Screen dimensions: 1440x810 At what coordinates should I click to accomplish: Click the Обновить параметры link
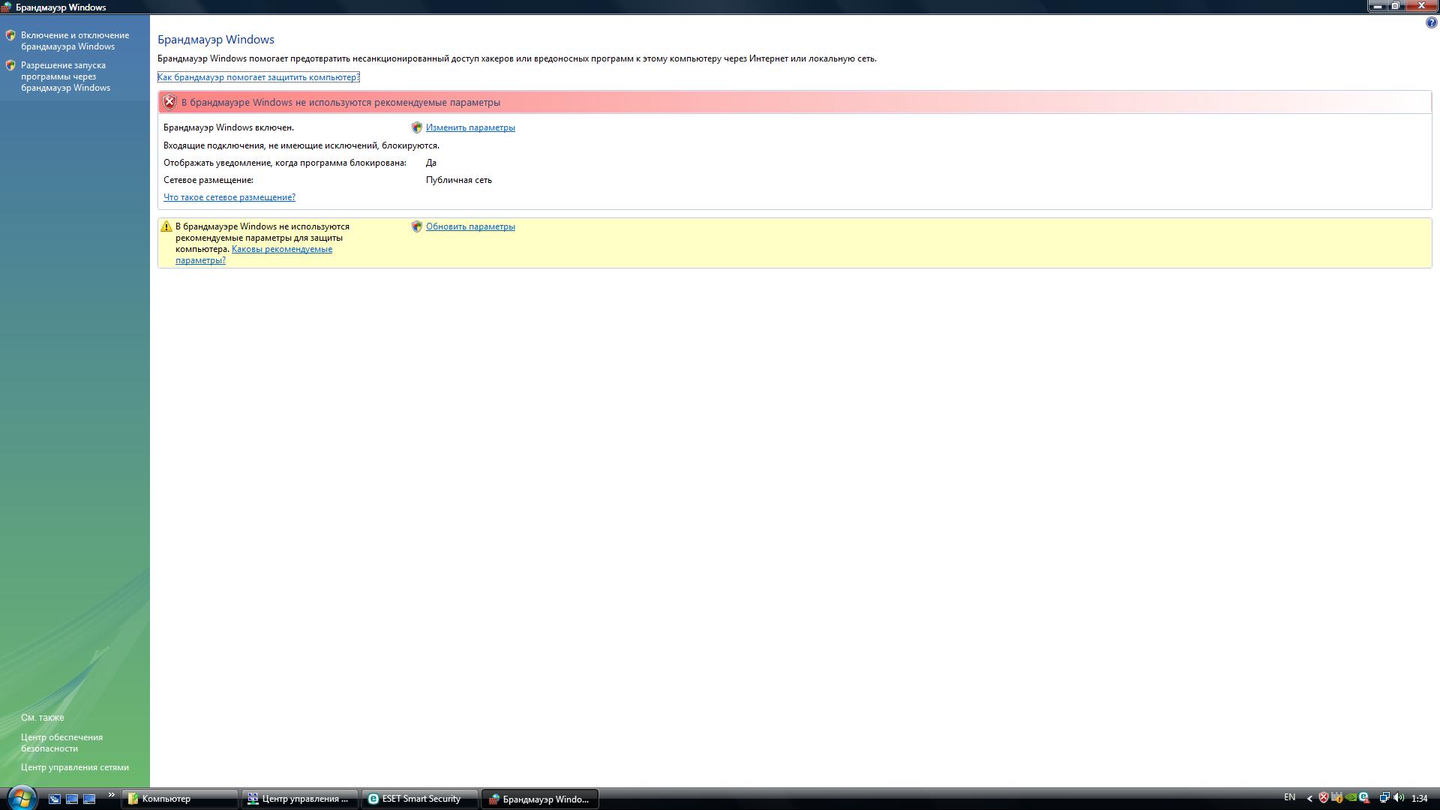470,226
